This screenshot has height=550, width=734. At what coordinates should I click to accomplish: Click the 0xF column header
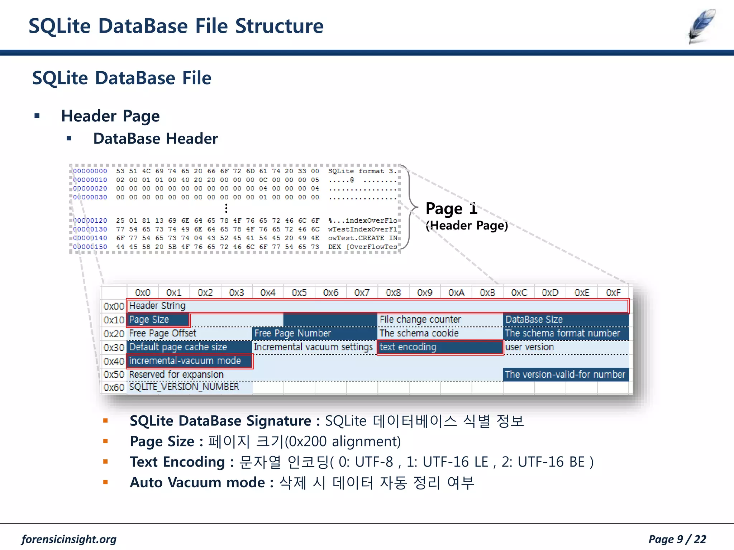pyautogui.click(x=613, y=293)
